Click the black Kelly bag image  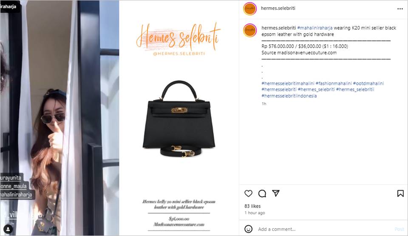tap(179, 119)
